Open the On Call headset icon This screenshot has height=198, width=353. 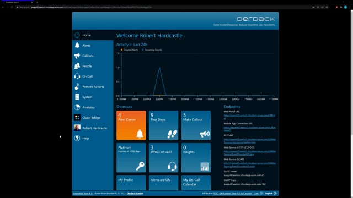77,76
